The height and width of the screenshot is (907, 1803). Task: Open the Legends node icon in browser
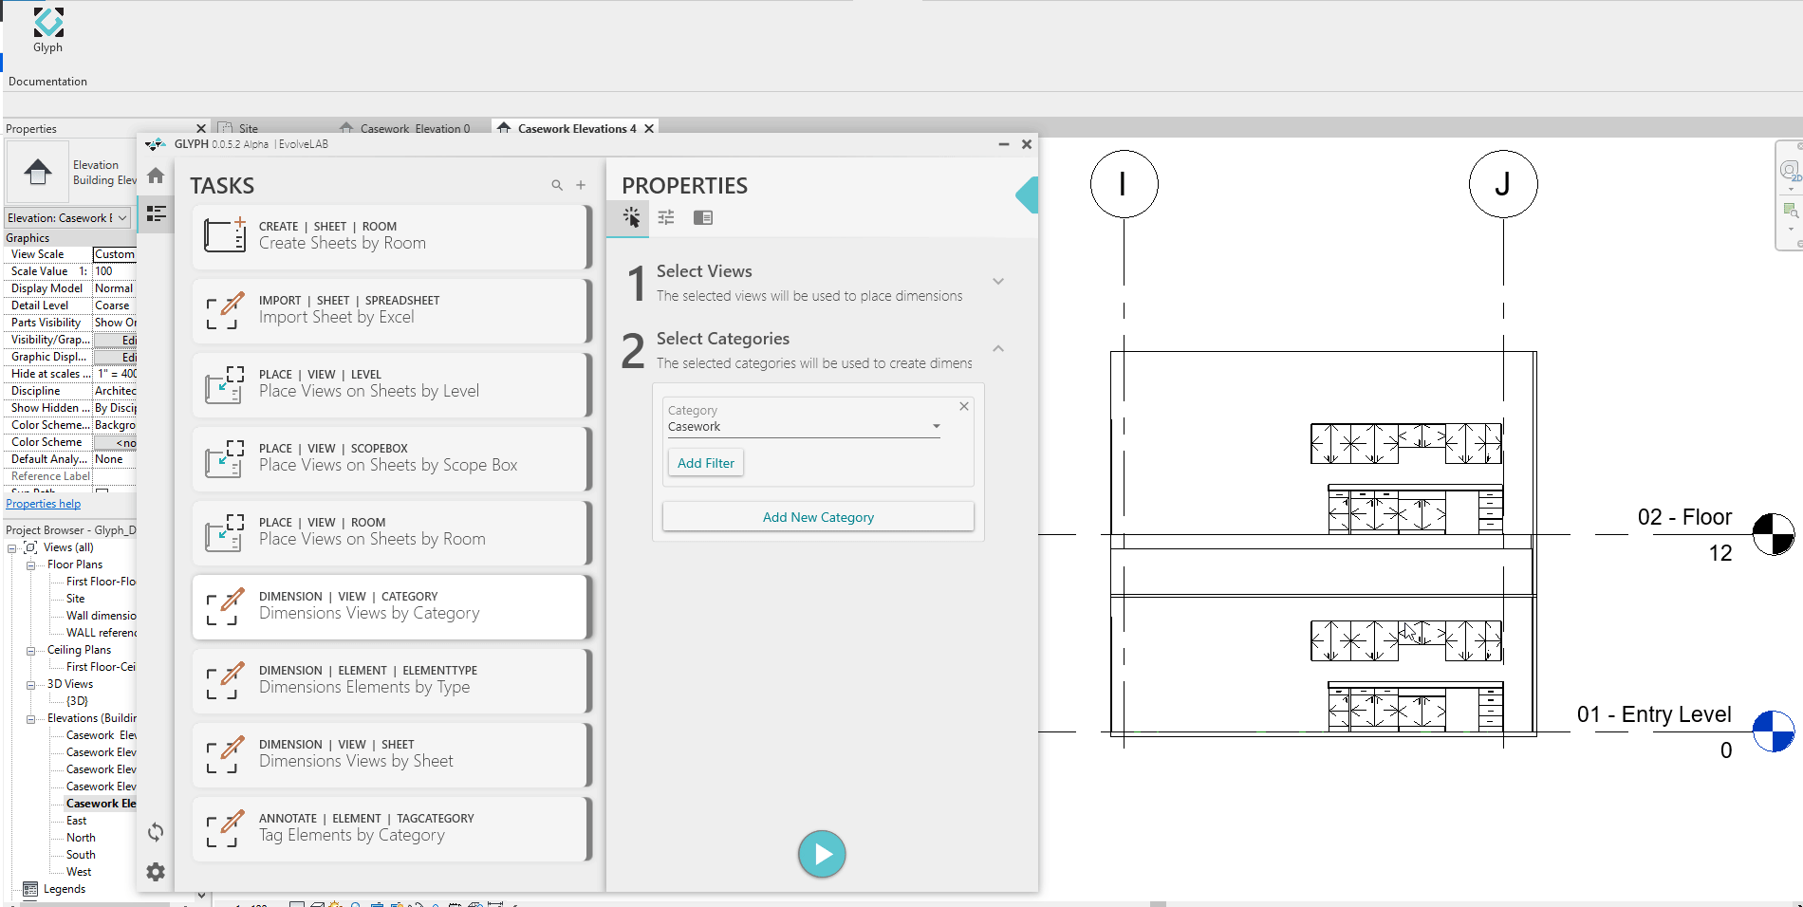click(30, 889)
